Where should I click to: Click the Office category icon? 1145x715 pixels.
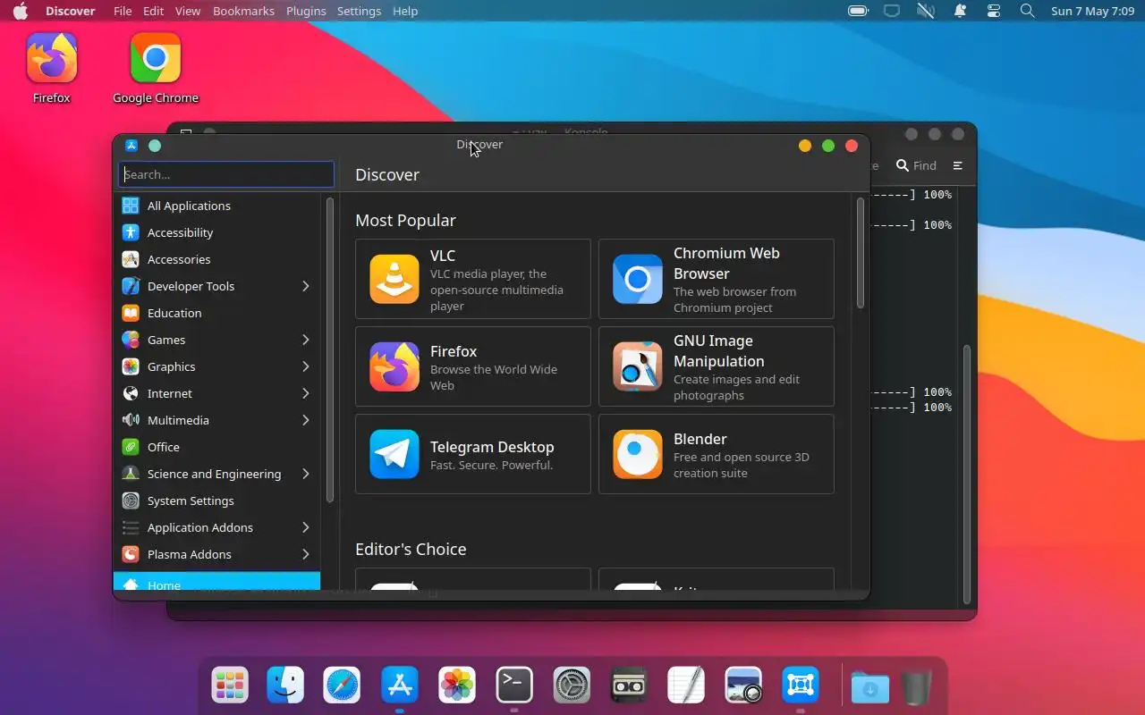[x=131, y=447]
